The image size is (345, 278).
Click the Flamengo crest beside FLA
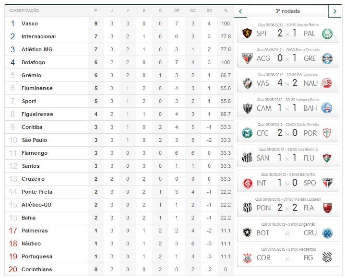click(327, 208)
